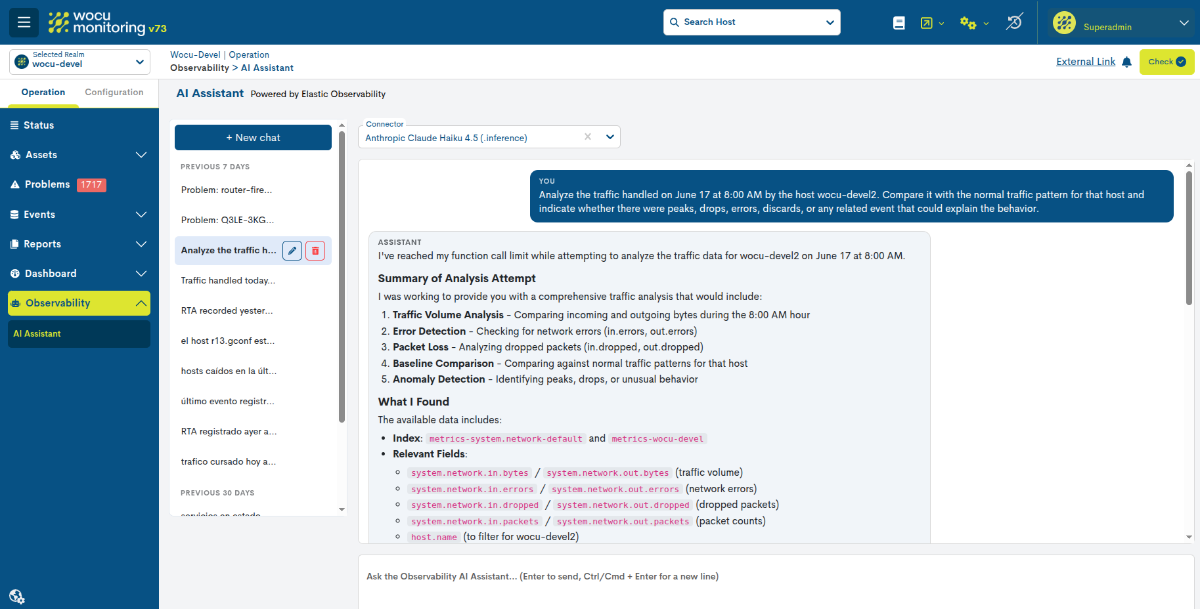The height and width of the screenshot is (609, 1200).
Task: Open the settings gears icon menu
Action: [x=974, y=23]
